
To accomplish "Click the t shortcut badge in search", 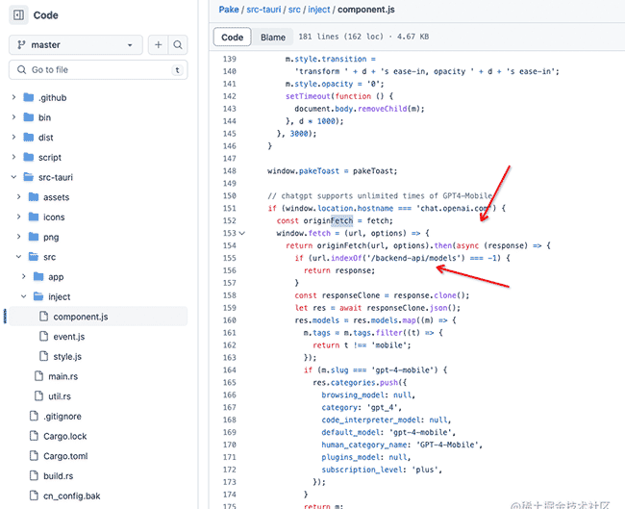I will point(177,70).
